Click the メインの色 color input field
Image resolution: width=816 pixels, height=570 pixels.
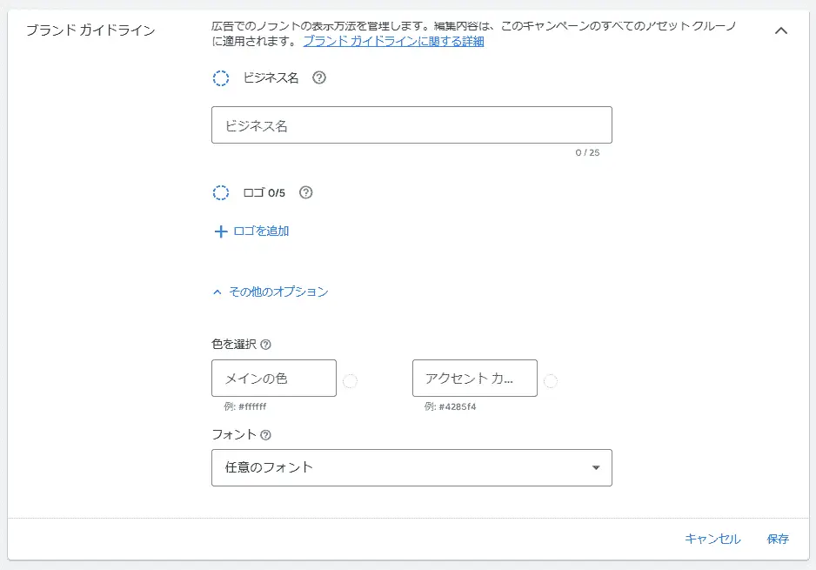tap(273, 378)
